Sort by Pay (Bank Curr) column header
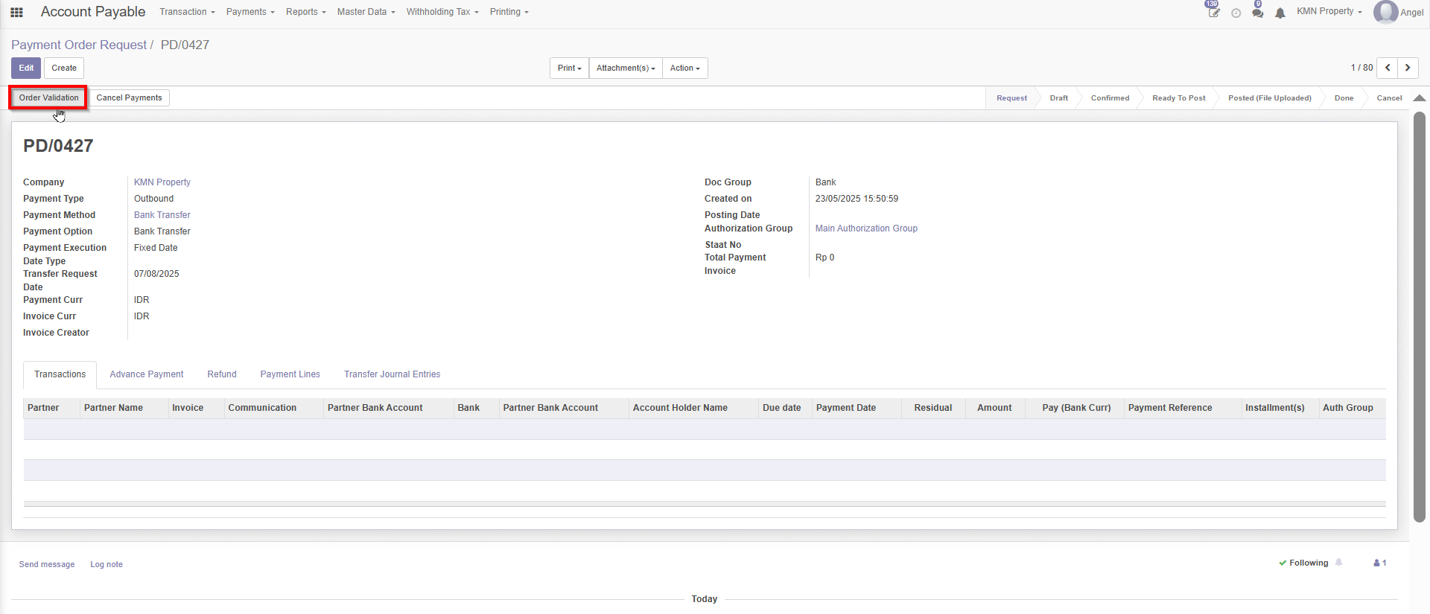 [1076, 408]
